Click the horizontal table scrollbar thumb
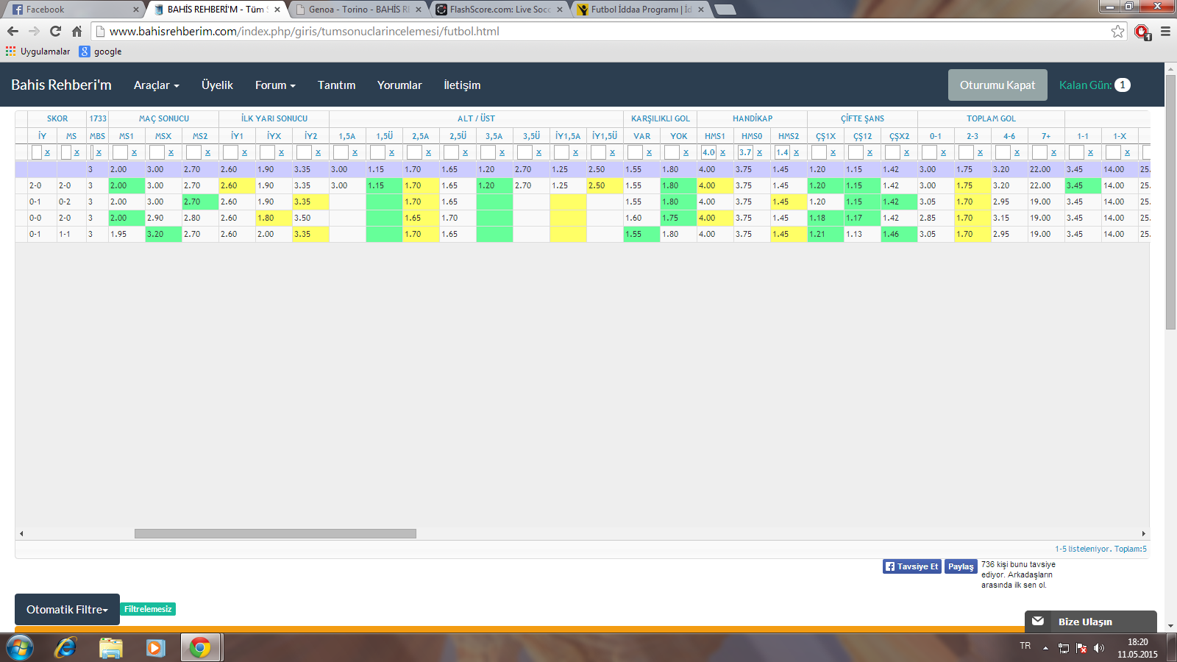The image size is (1177, 662). coord(275,534)
